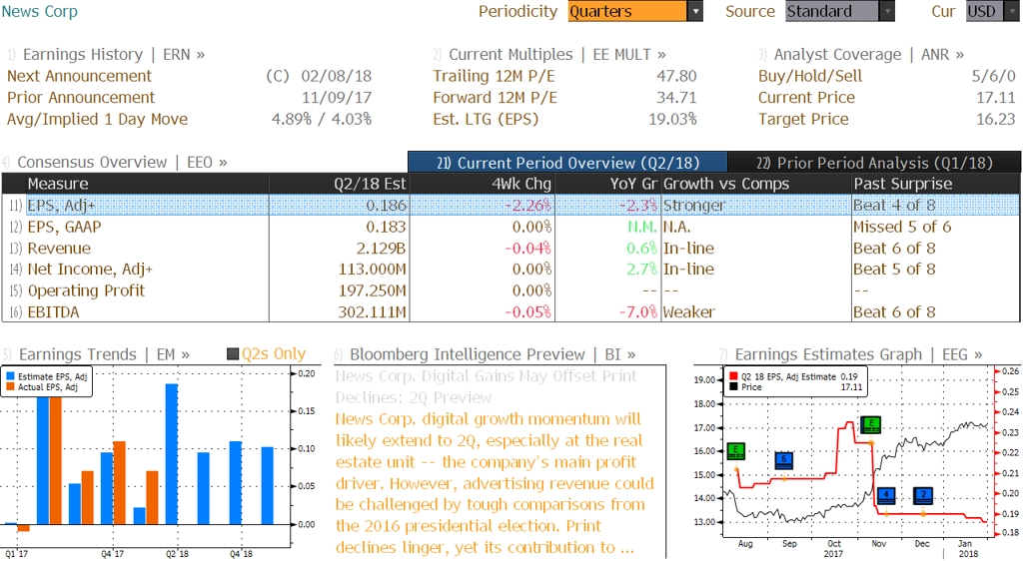1023x561 pixels.
Task: Switch to Prior Period Analysis (Q1/18) tab
Action: pos(874,163)
